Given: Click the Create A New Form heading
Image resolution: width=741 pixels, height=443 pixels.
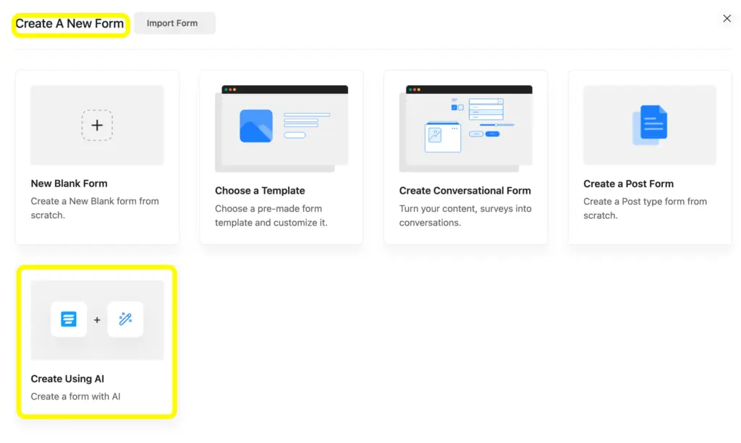Looking at the screenshot, I should pos(69,24).
